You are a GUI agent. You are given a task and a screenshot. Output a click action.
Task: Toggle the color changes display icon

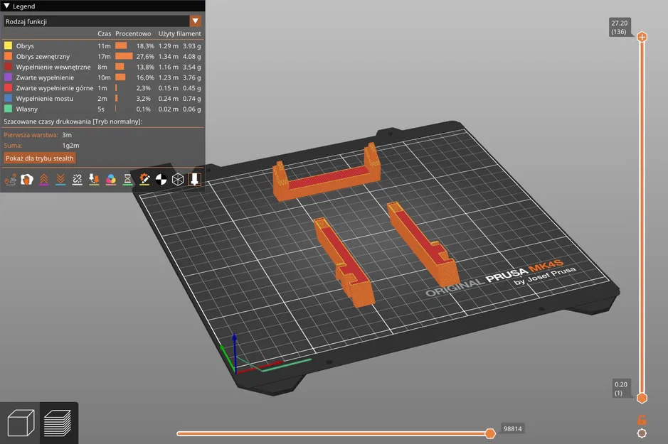tap(112, 180)
